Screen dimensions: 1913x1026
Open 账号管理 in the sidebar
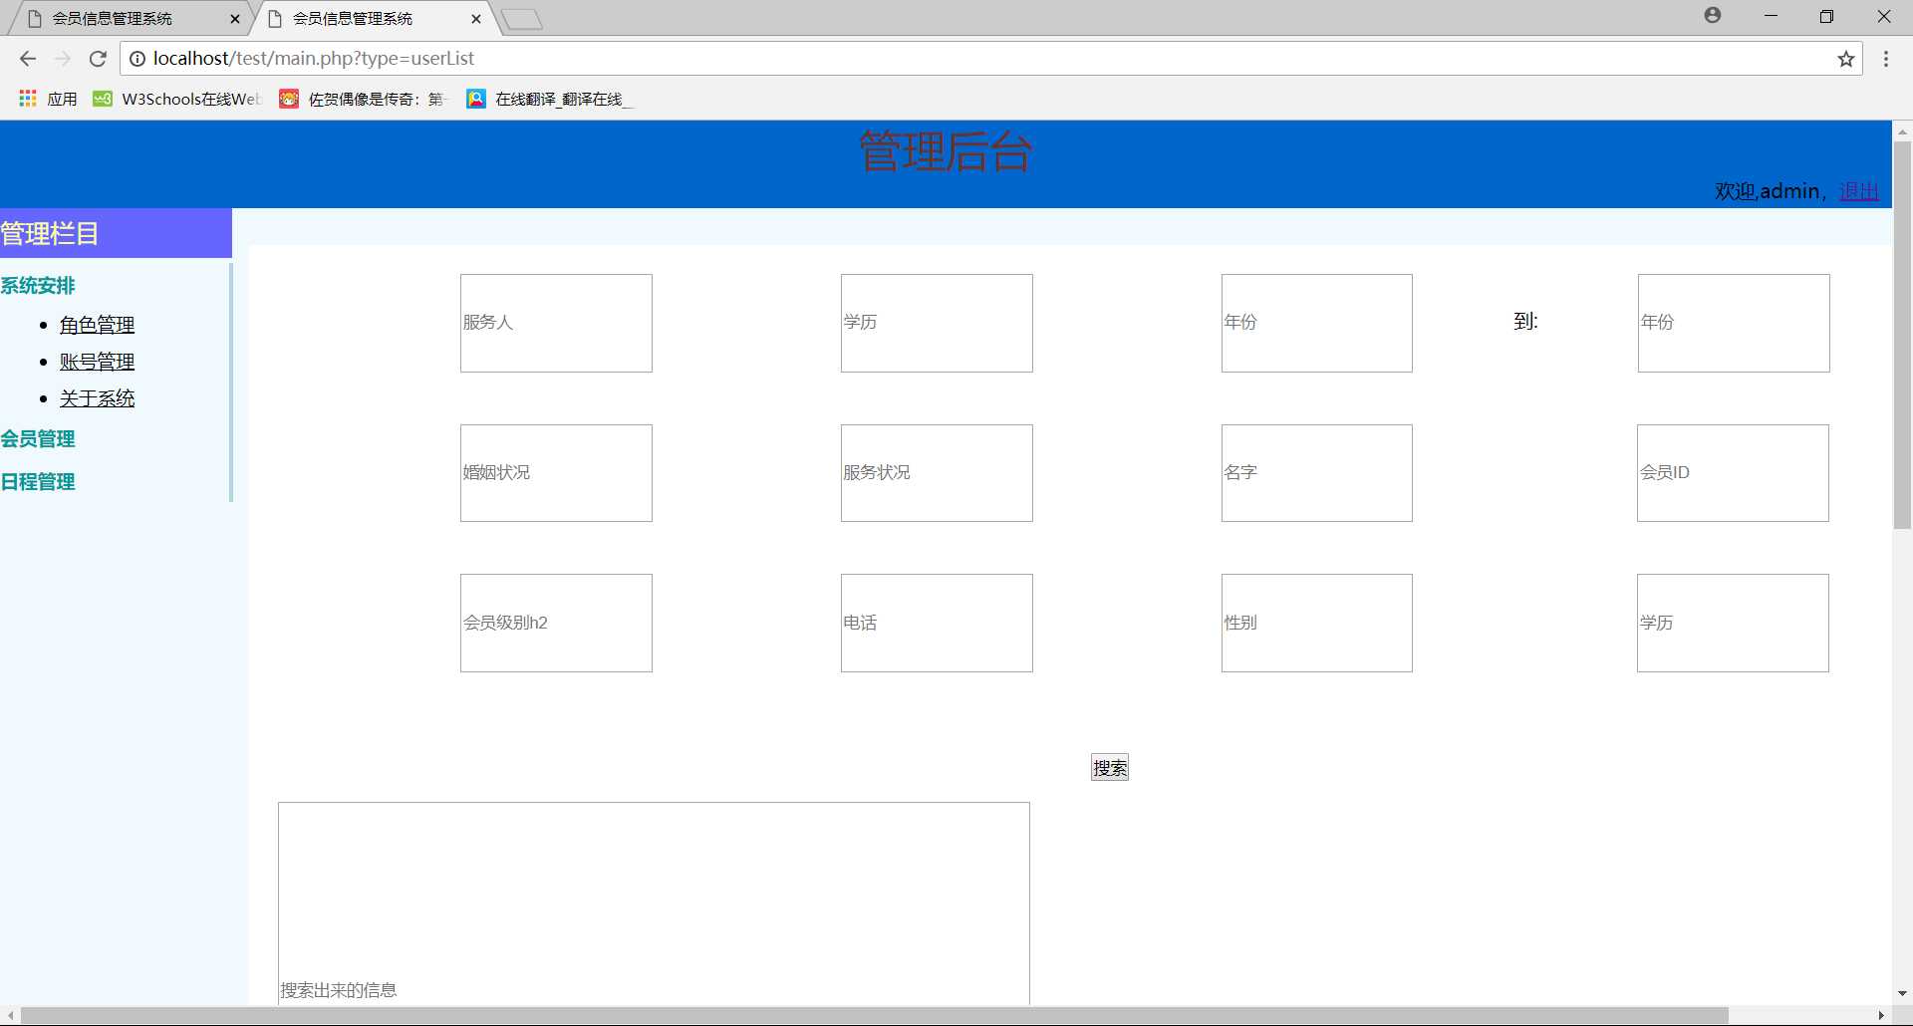click(x=97, y=362)
